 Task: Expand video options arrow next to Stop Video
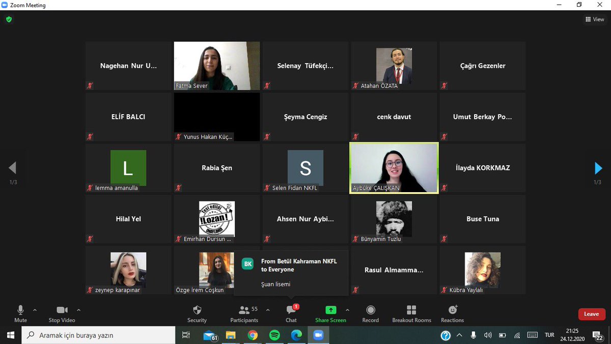click(x=78, y=310)
